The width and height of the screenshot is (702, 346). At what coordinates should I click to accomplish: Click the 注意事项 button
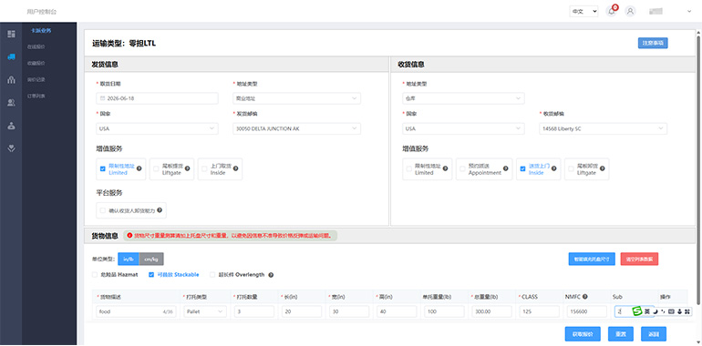[x=653, y=44]
